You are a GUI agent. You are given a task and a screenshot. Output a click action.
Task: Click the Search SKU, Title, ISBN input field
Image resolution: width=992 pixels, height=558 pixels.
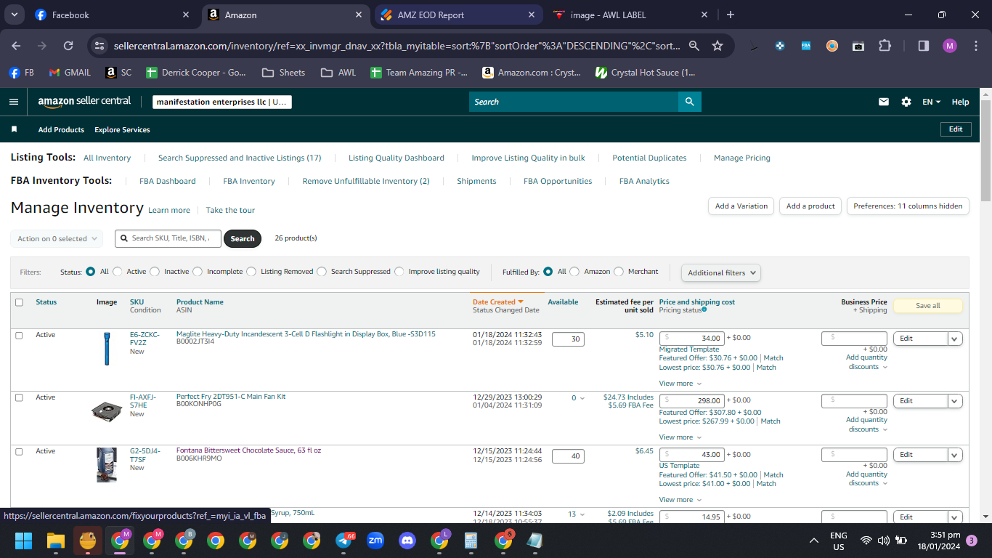(x=168, y=238)
